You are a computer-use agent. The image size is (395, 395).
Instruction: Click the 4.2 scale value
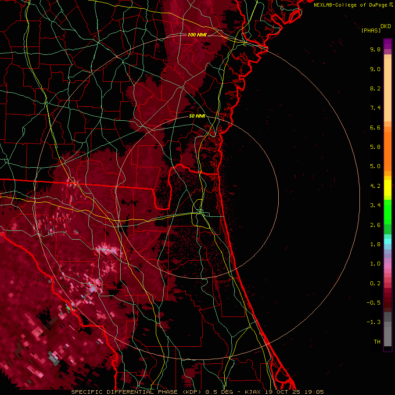375,186
